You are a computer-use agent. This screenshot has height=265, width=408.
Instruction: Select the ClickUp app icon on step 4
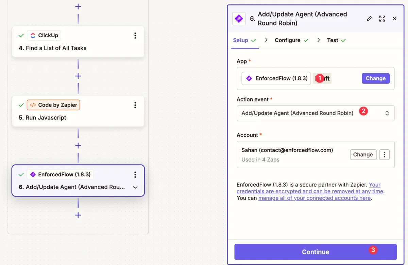33,35
